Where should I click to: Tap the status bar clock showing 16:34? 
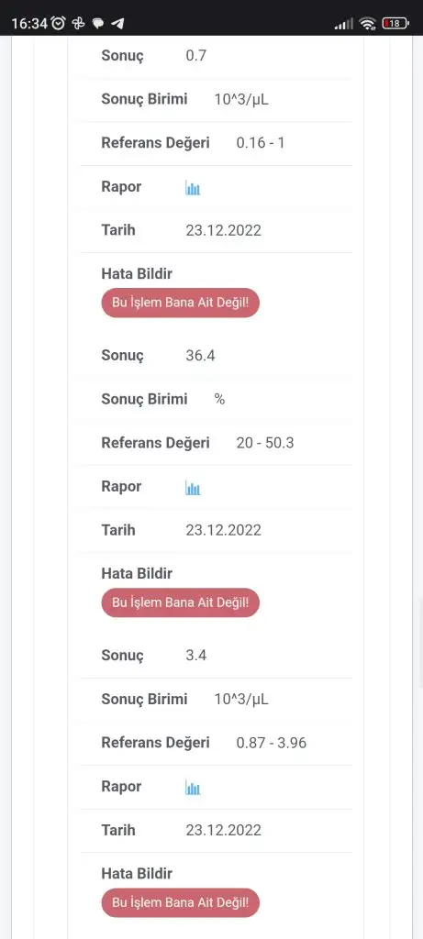pyautogui.click(x=29, y=24)
